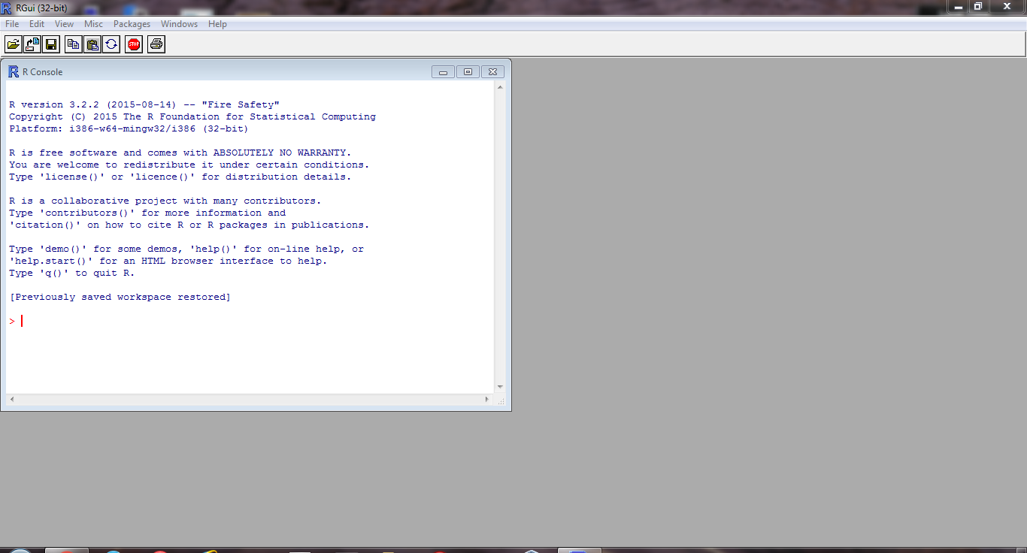
Task: Click the 'You are welcome to redistribute' line
Action: click(x=189, y=165)
